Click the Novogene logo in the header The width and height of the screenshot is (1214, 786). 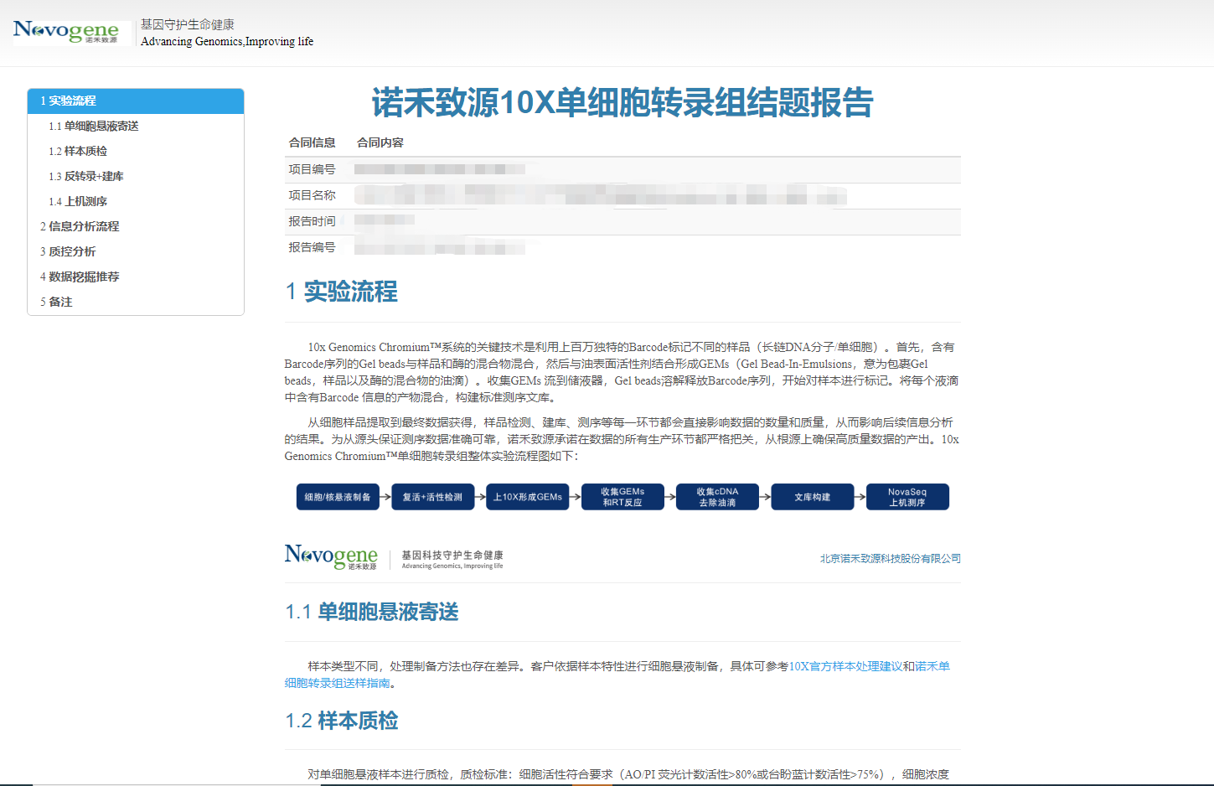pyautogui.click(x=66, y=32)
